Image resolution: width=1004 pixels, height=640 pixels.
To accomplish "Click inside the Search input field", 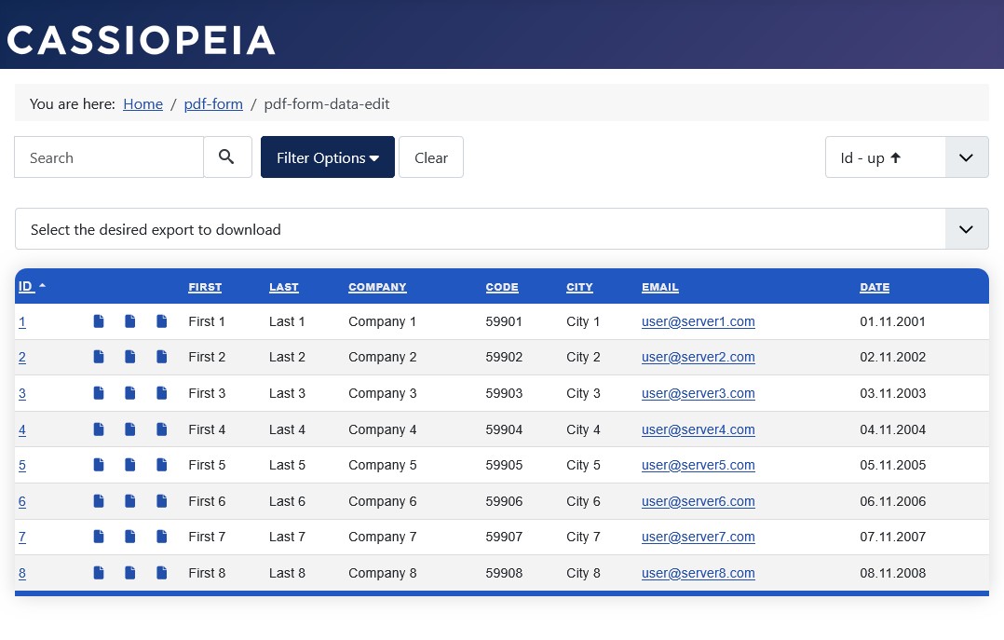I will tap(109, 157).
